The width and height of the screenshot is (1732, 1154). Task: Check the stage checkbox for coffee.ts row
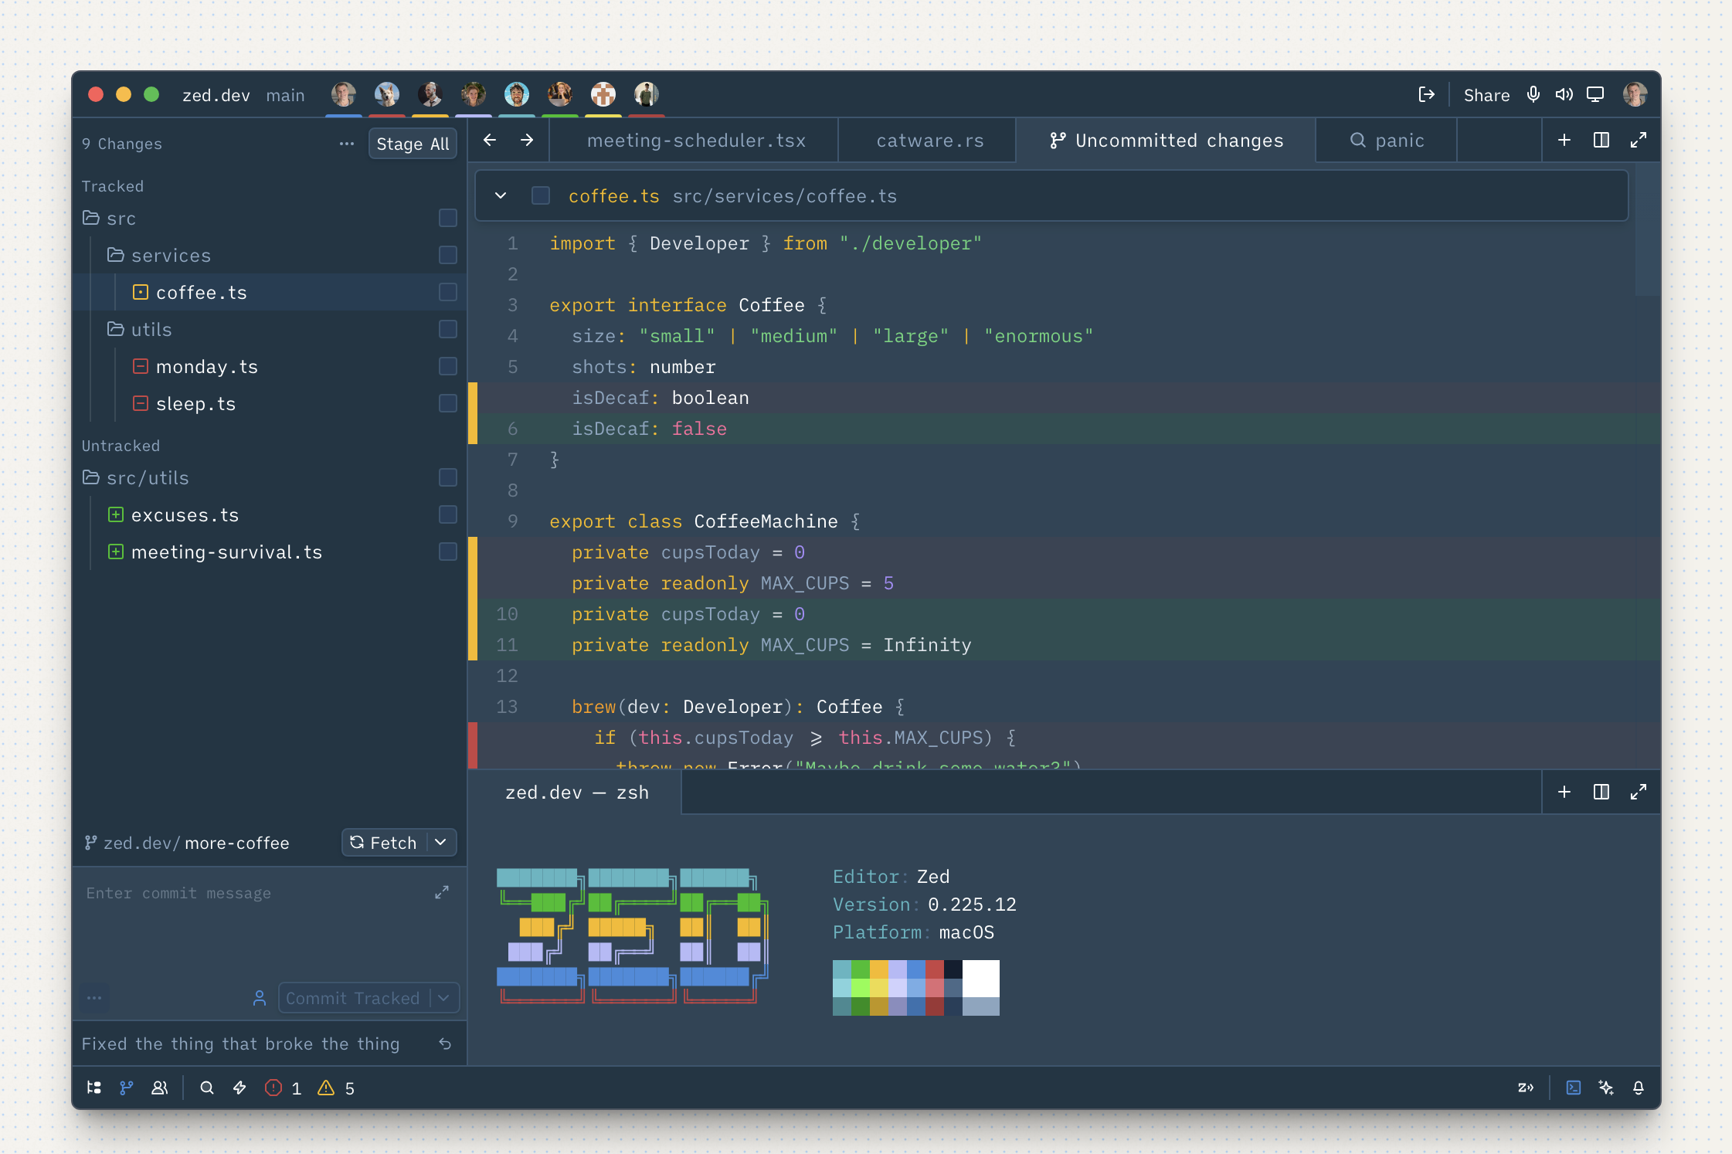pos(448,292)
